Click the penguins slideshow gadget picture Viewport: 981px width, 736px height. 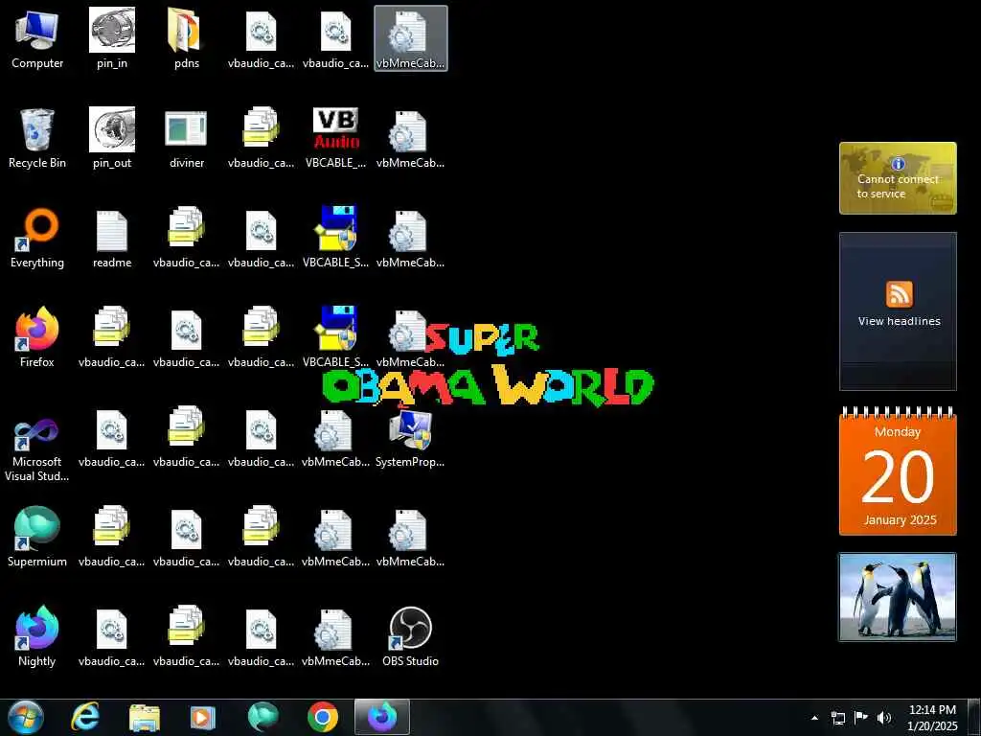(898, 597)
